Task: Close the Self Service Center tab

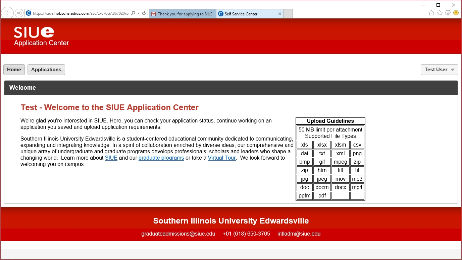Action: click(x=279, y=14)
